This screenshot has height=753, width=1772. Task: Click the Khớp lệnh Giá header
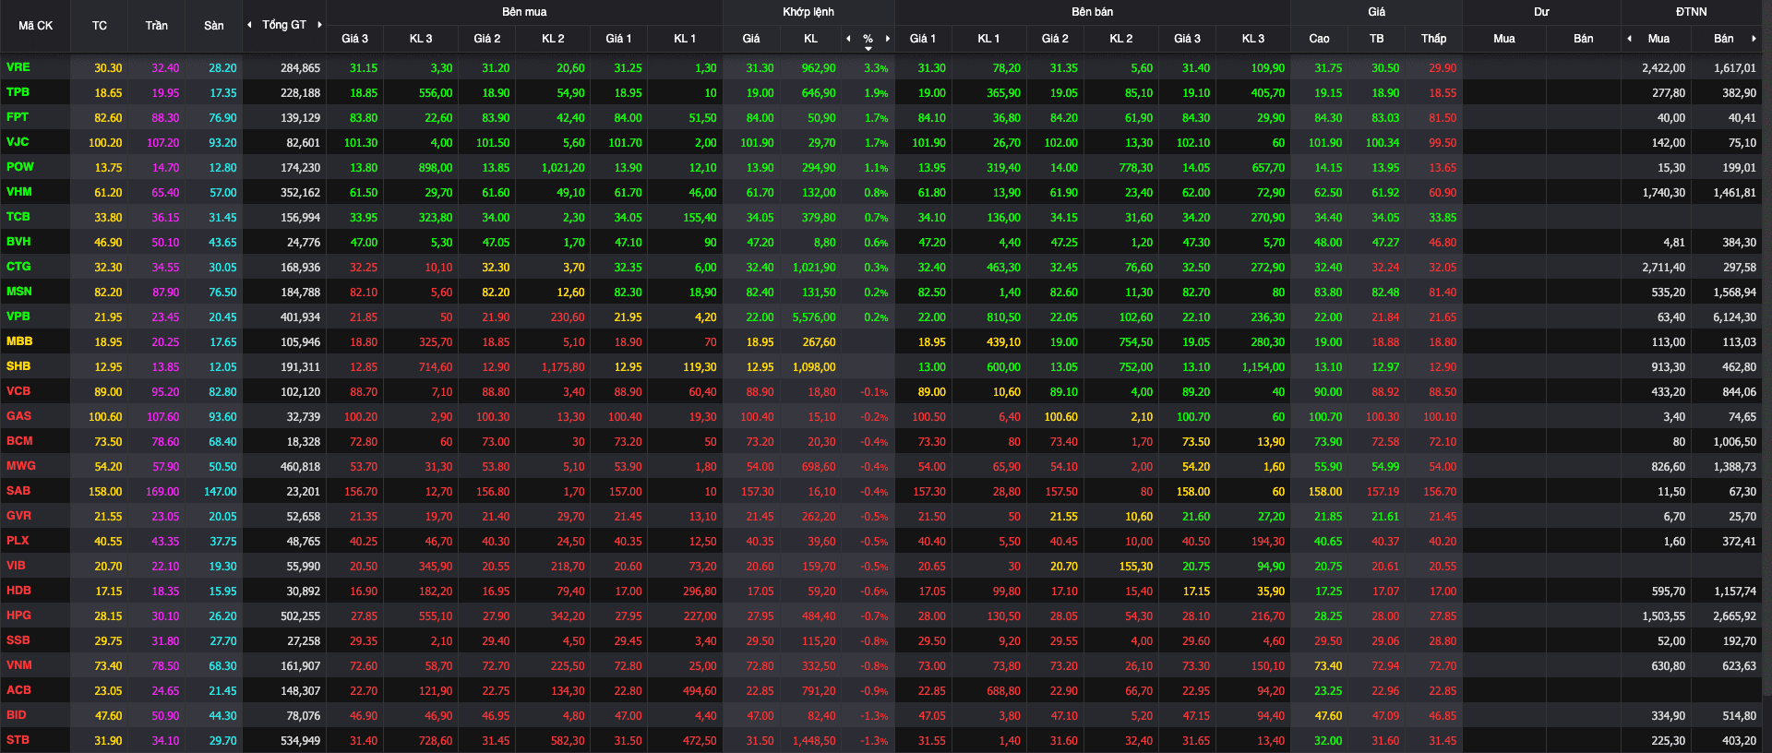pos(751,39)
